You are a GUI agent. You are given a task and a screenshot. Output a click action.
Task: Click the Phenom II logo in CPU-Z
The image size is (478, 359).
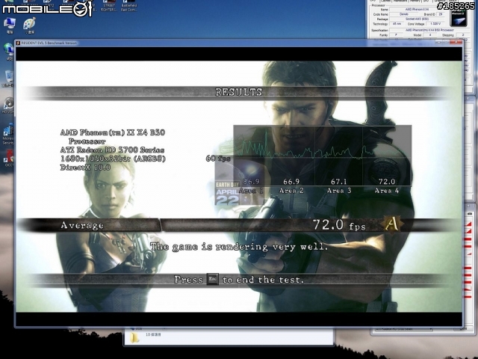pos(459,18)
